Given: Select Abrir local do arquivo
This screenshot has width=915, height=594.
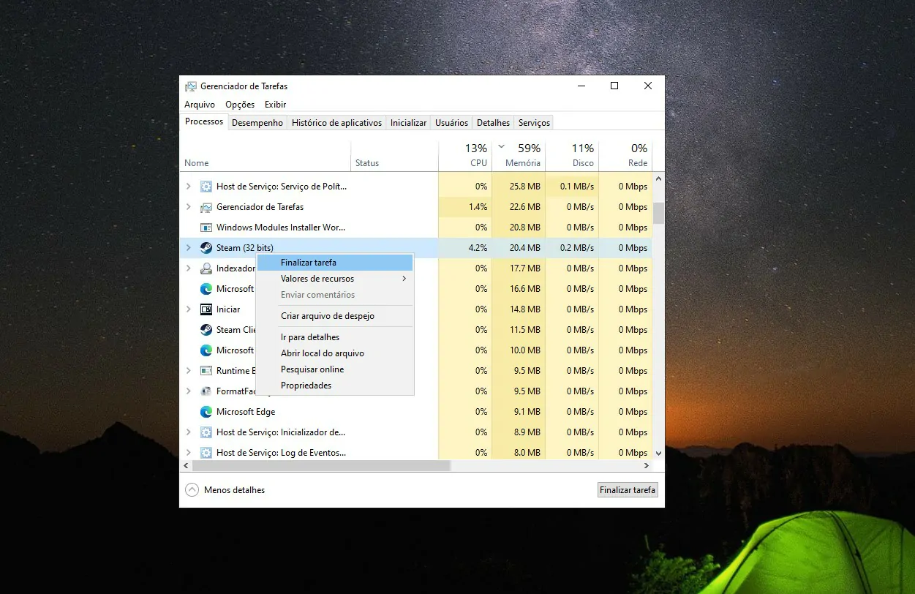Looking at the screenshot, I should [x=335, y=353].
